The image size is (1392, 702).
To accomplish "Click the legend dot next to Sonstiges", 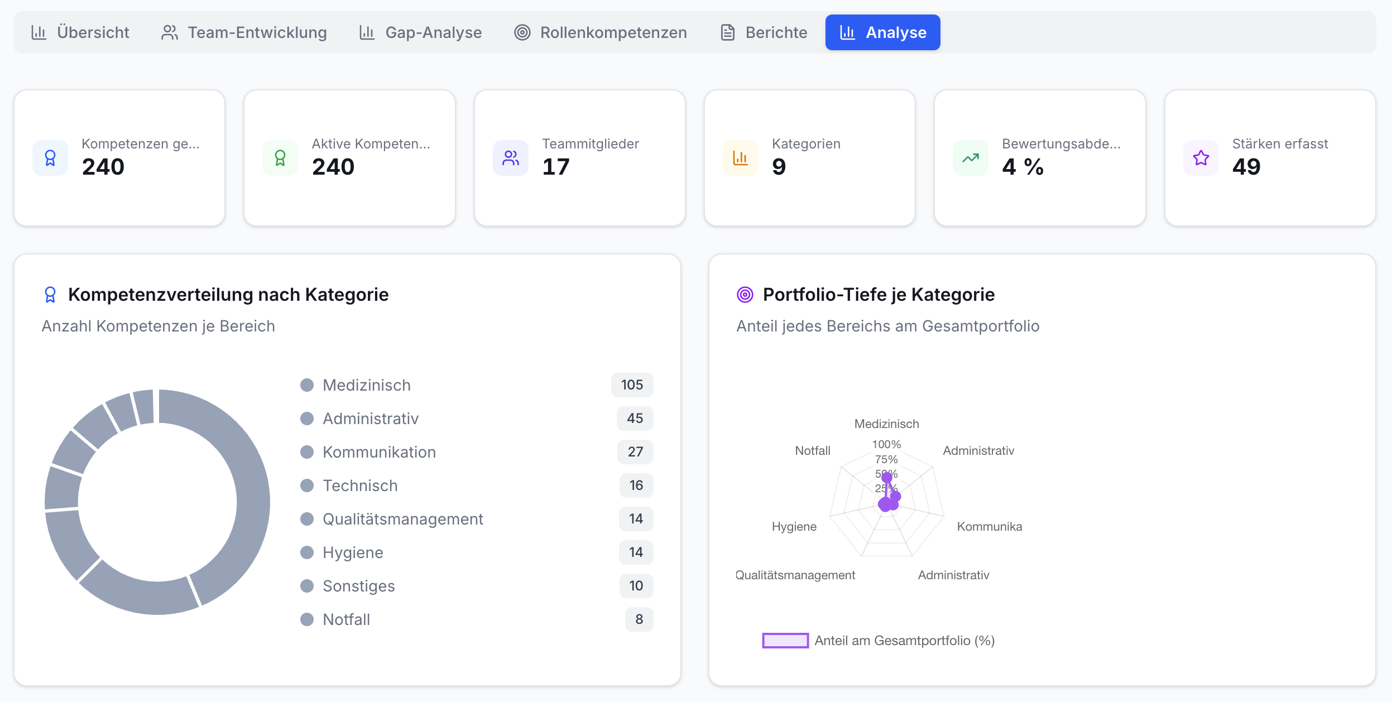I will 307,586.
